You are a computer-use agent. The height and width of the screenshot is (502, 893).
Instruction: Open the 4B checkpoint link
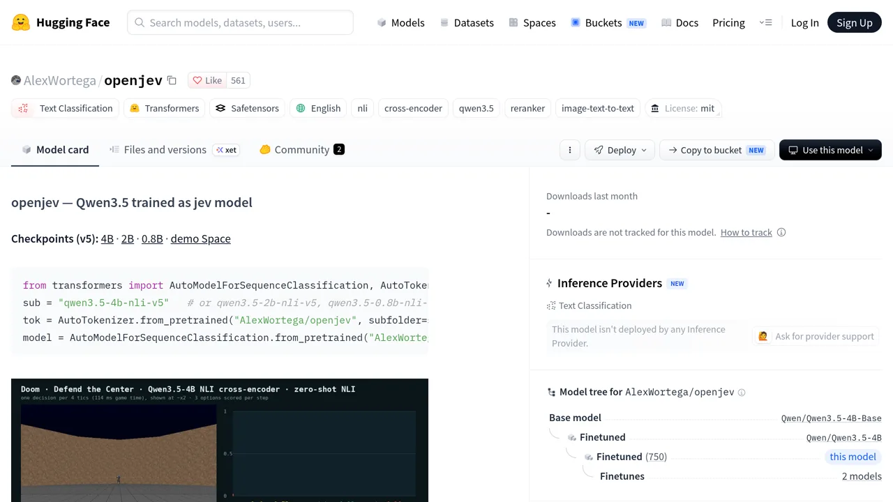tap(107, 238)
